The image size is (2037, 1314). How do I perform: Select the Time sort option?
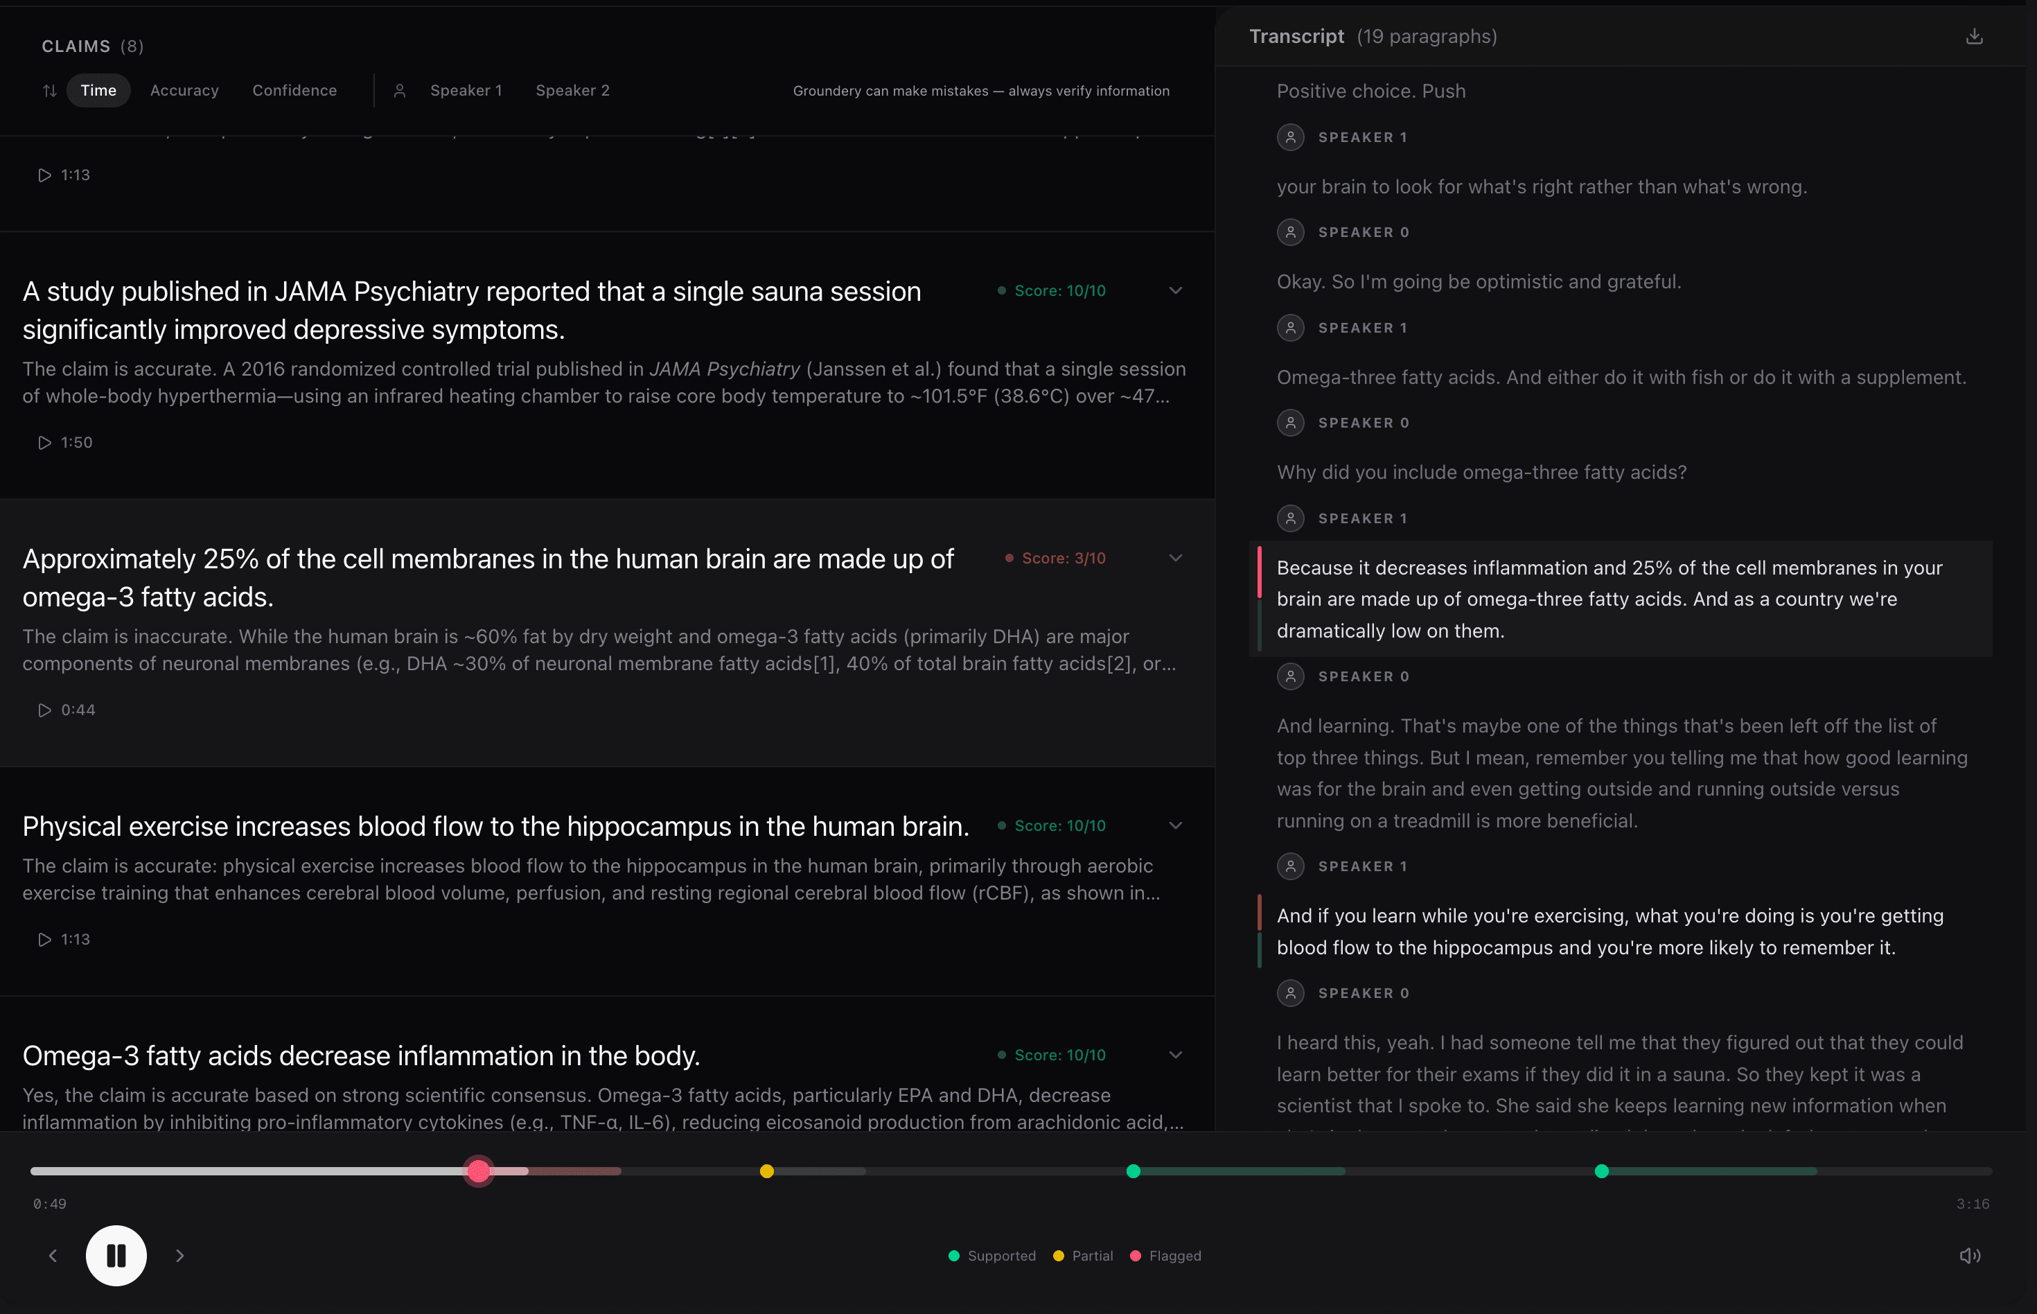98,91
